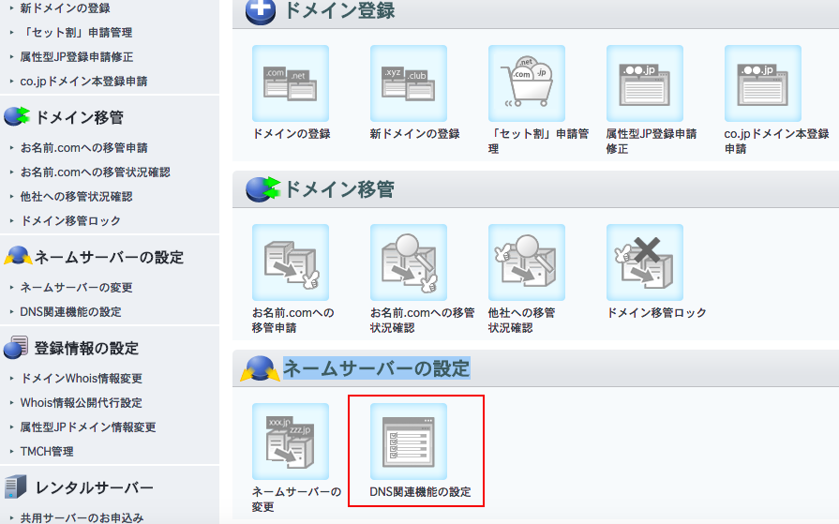Click the ネームサーバーの設定 main section globe icon
This screenshot has height=524, width=839.
(260, 368)
